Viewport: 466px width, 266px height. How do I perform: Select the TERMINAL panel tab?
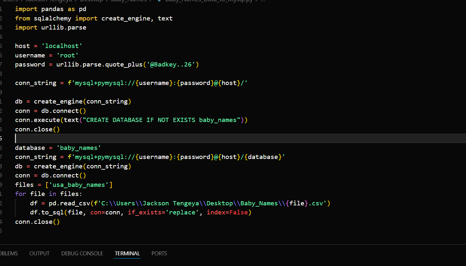click(x=127, y=253)
